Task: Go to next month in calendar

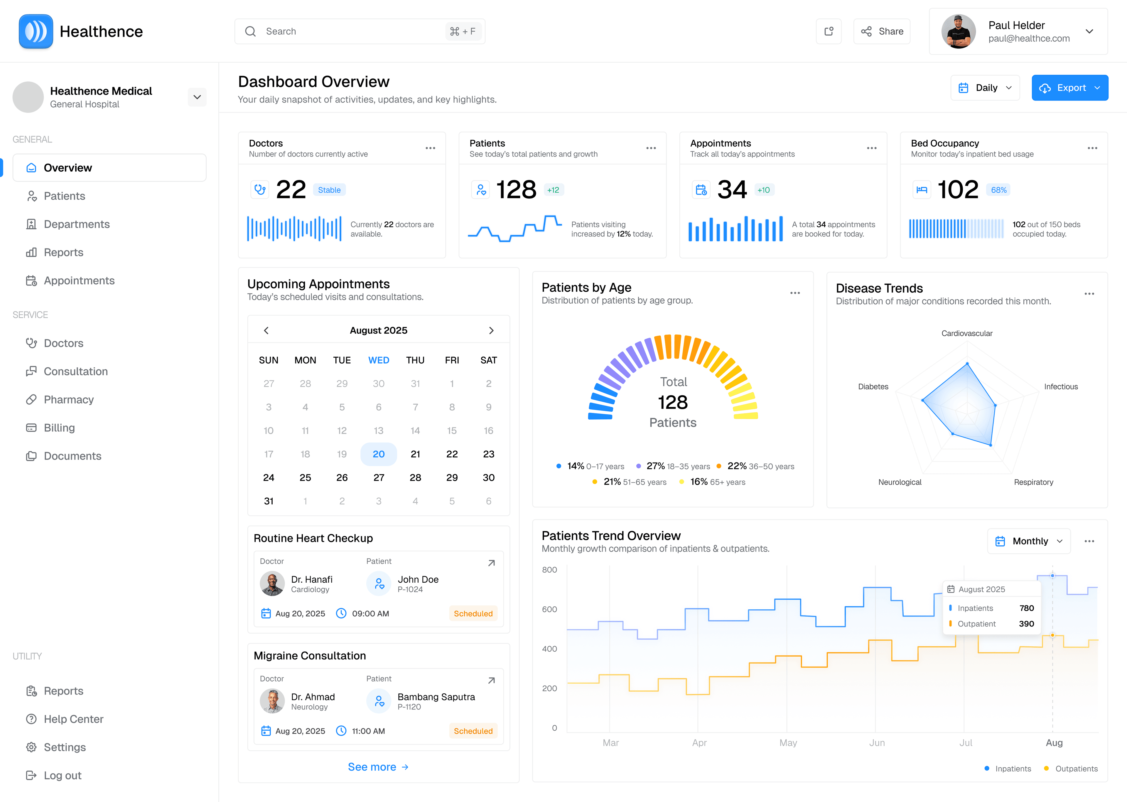Action: pyautogui.click(x=492, y=330)
